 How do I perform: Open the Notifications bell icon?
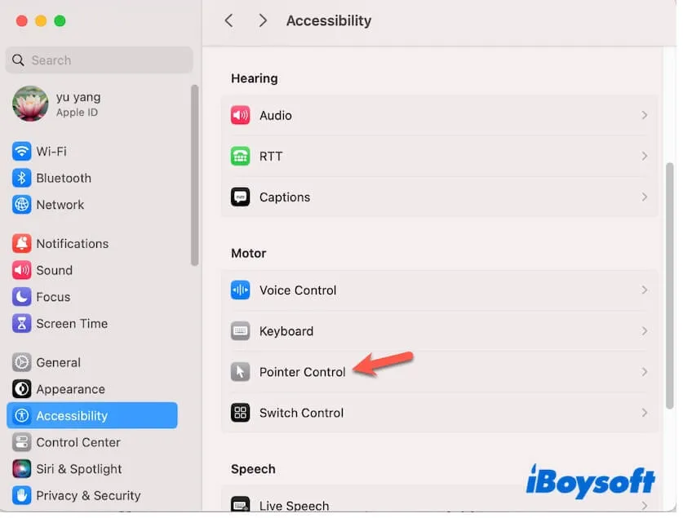21,243
